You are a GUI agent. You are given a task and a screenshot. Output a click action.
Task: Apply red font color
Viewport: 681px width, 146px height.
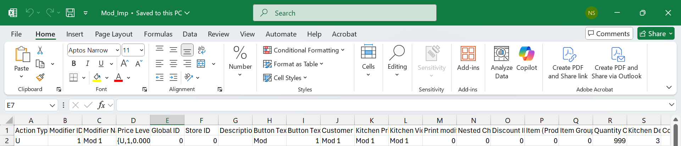point(118,77)
